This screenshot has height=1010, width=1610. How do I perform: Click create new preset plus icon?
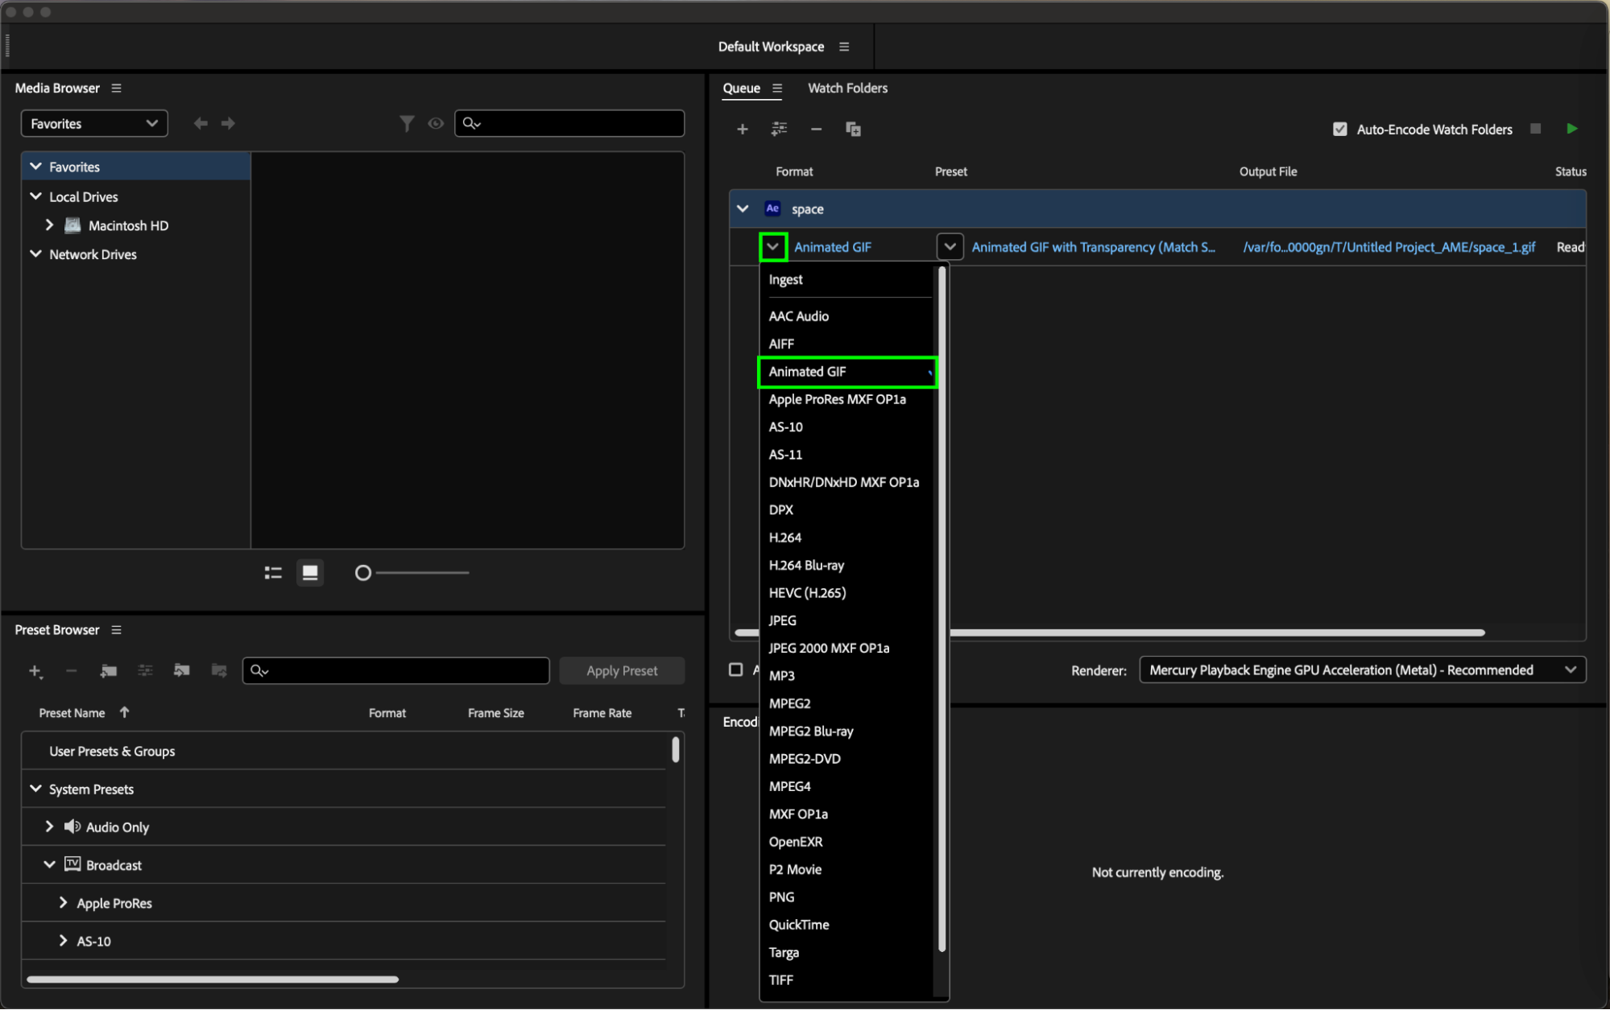35,670
